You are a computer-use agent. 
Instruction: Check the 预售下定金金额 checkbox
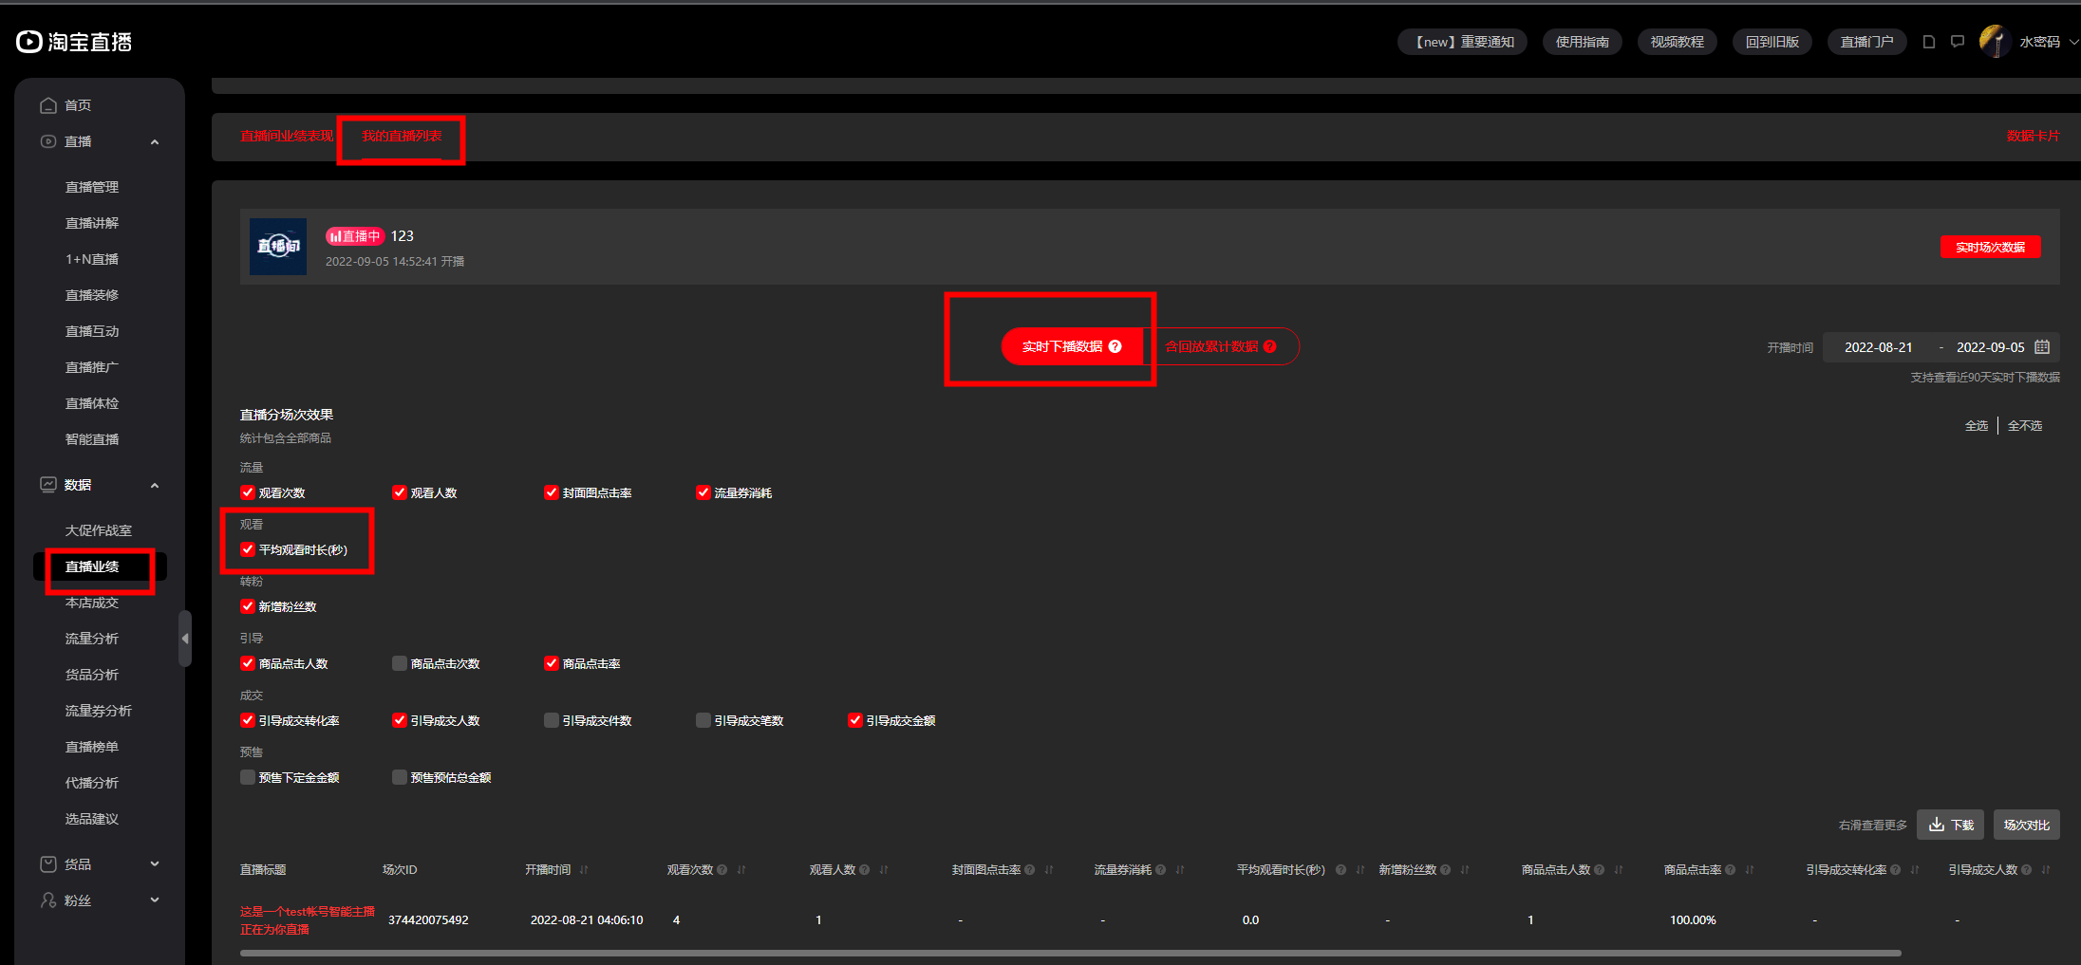248,777
